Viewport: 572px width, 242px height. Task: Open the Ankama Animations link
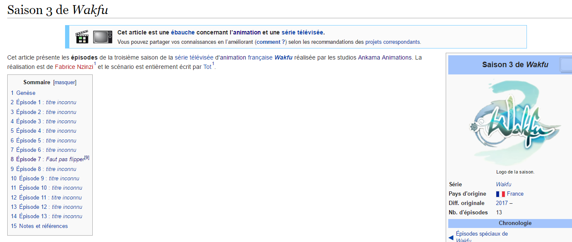(384, 57)
